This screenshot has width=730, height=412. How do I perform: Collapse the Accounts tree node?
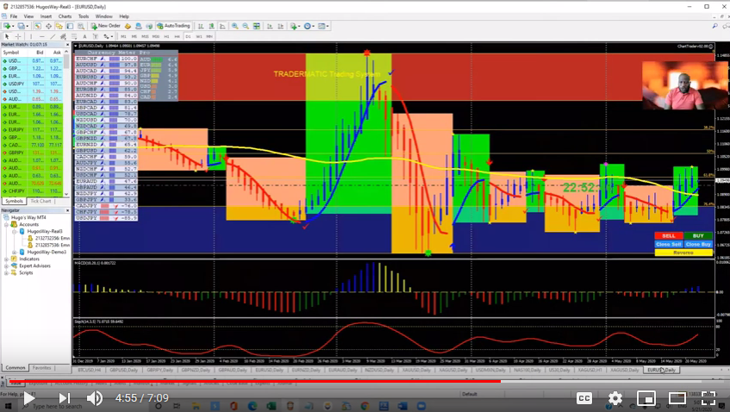click(x=7, y=224)
